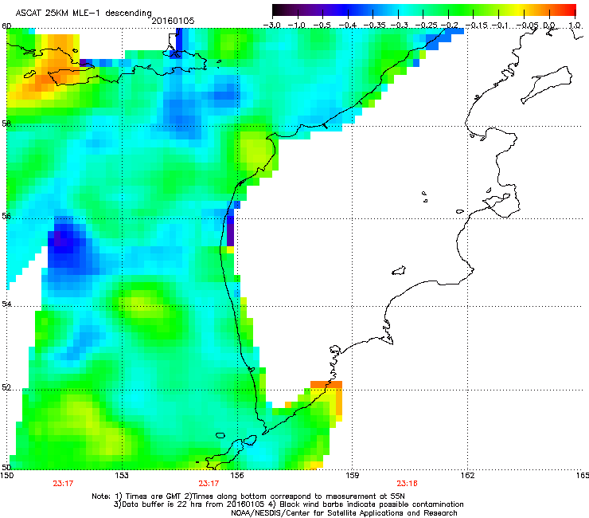The image size is (589, 518).
Task: Click the note line '3)Data buffer is 22 hrs'
Action: pyautogui.click(x=288, y=504)
